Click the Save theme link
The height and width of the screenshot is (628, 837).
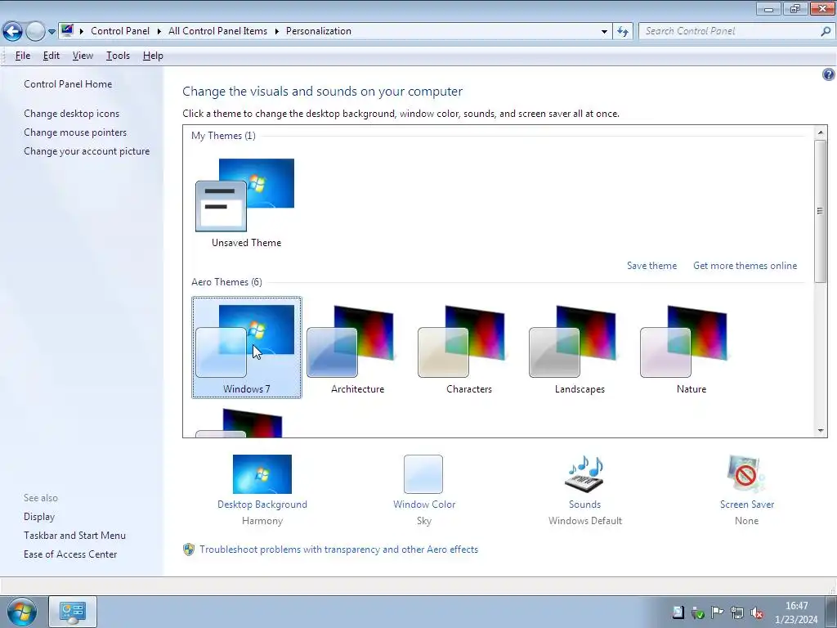(x=651, y=266)
